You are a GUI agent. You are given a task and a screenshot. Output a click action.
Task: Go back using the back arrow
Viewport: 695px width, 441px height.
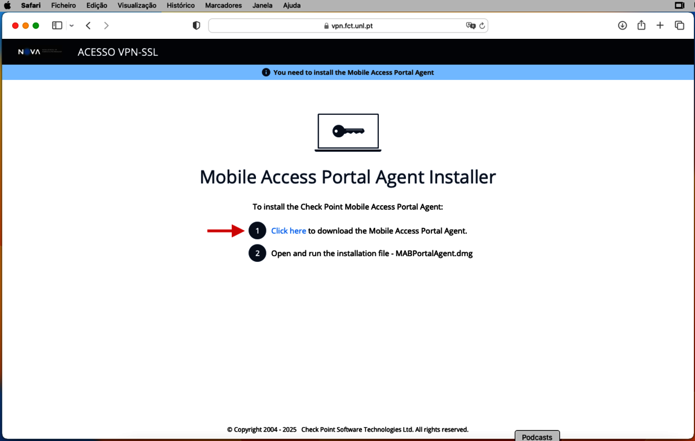click(88, 25)
